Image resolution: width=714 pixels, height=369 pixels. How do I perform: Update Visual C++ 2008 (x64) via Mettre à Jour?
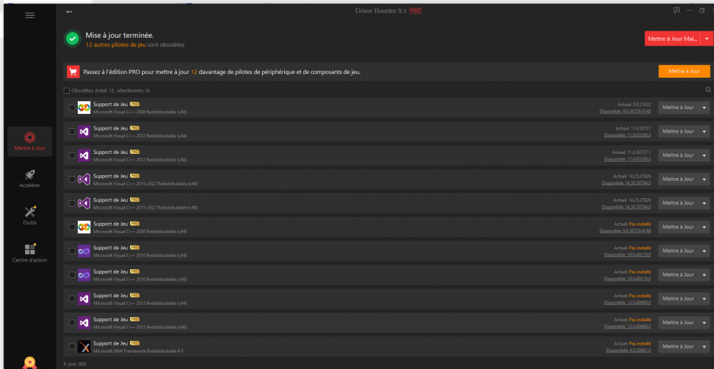click(678, 227)
